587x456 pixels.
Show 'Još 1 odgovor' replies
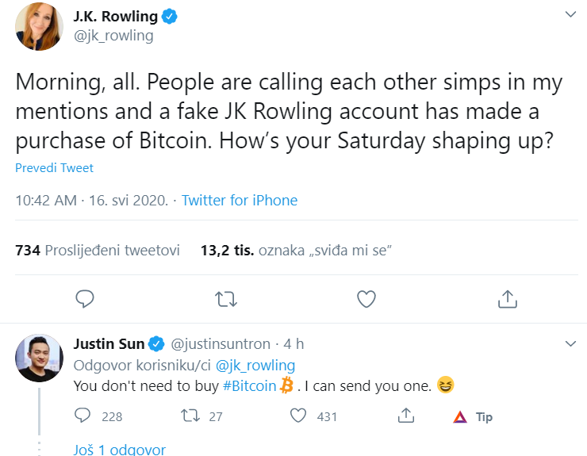120,449
